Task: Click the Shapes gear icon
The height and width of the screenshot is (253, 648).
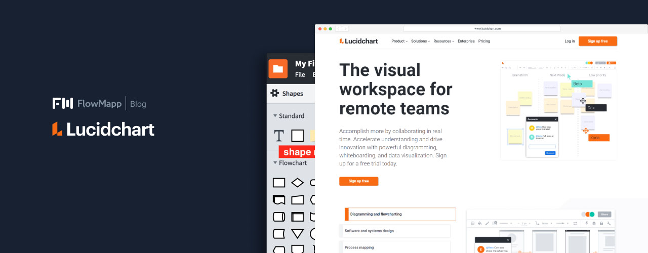Action: pyautogui.click(x=275, y=93)
